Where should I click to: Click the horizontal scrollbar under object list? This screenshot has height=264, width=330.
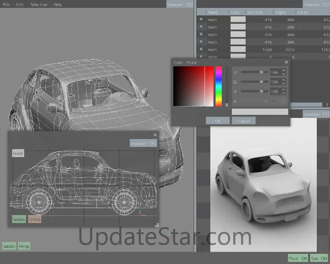[x=306, y=104]
